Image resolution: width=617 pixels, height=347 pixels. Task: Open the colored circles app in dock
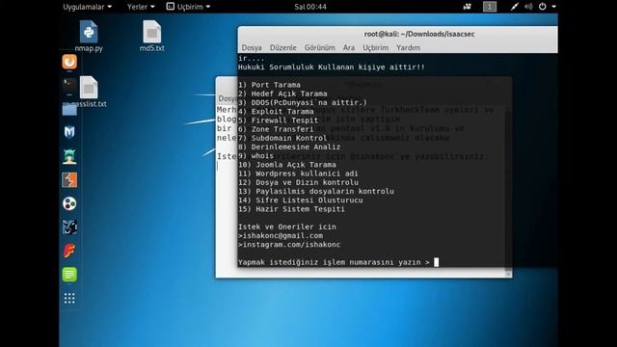coord(69,203)
